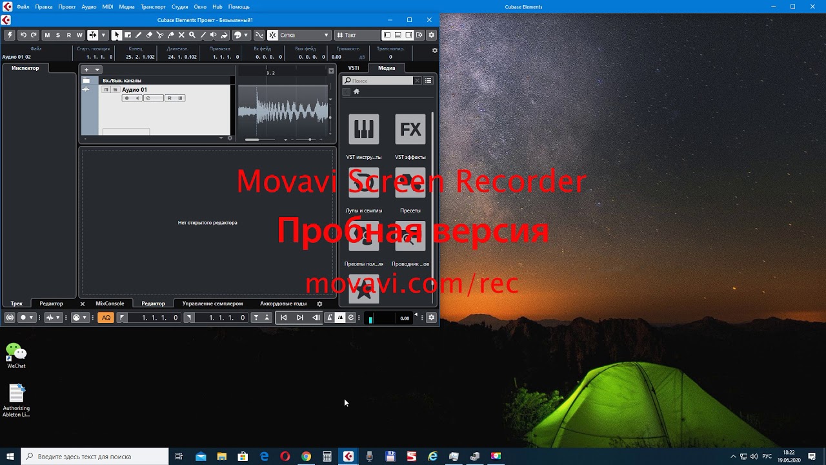Screen dimensions: 826x465
Task: Select the Erase tool
Action: (149, 35)
